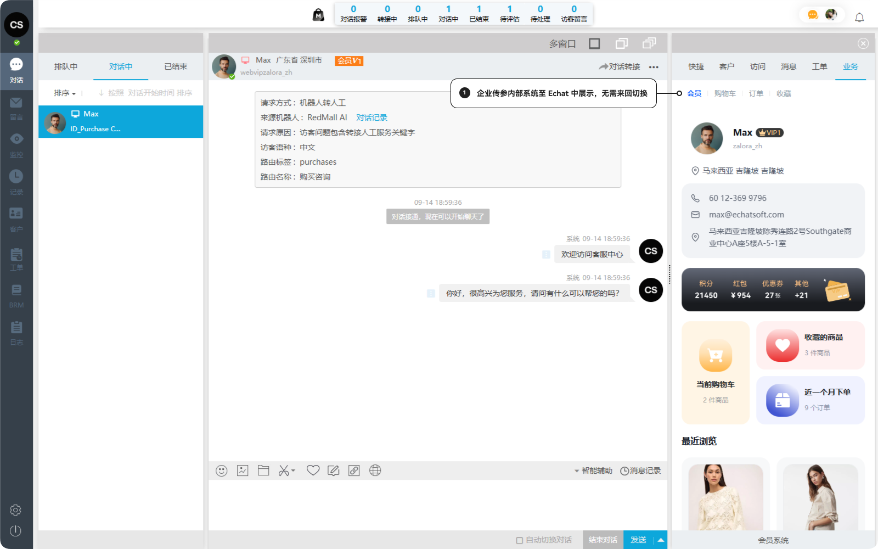The image size is (878, 549).
Task: Switch to the 已结束 tab
Action: (176, 66)
